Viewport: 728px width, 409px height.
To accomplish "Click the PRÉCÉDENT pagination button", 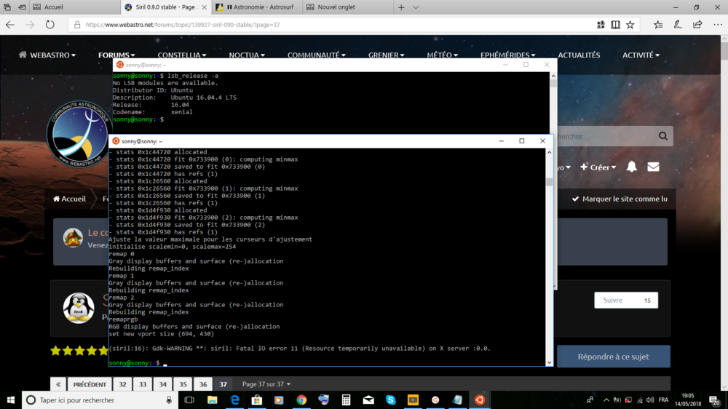I will [90, 384].
